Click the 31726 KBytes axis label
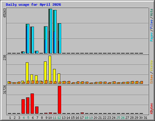 point(5,90)
